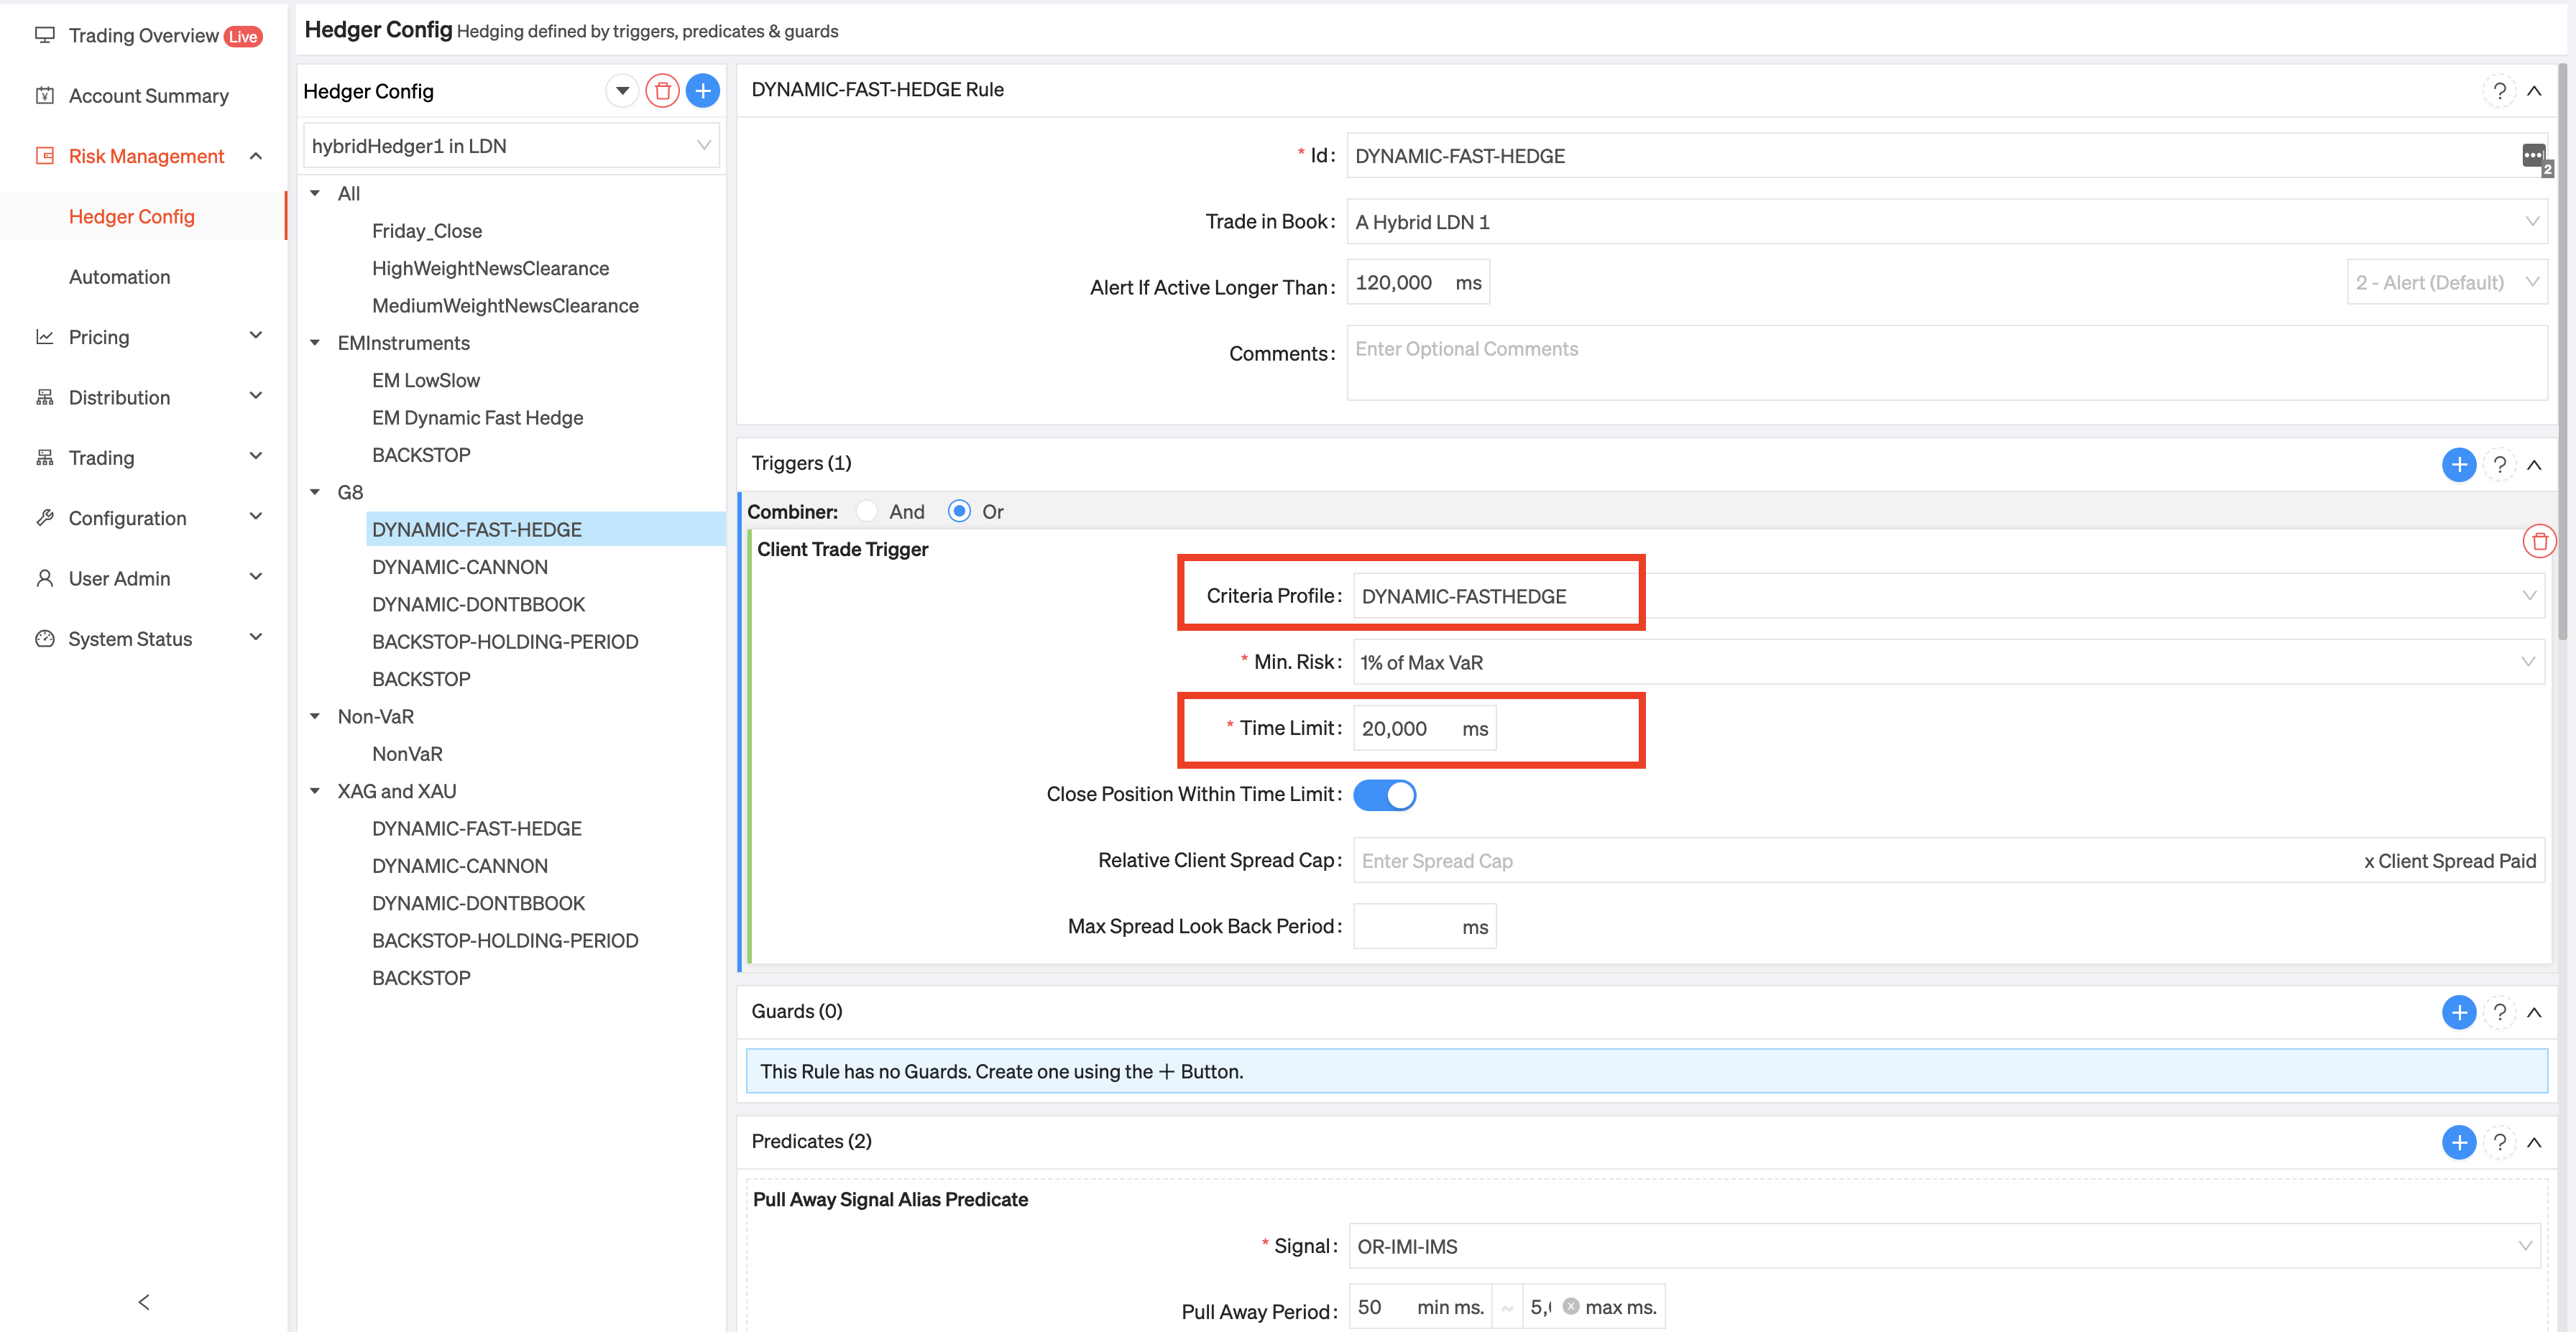
Task: Open Trading Overview monitor icon
Action: pyautogui.click(x=44, y=35)
